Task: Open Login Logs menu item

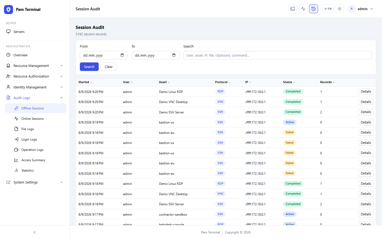Action: (x=36, y=139)
